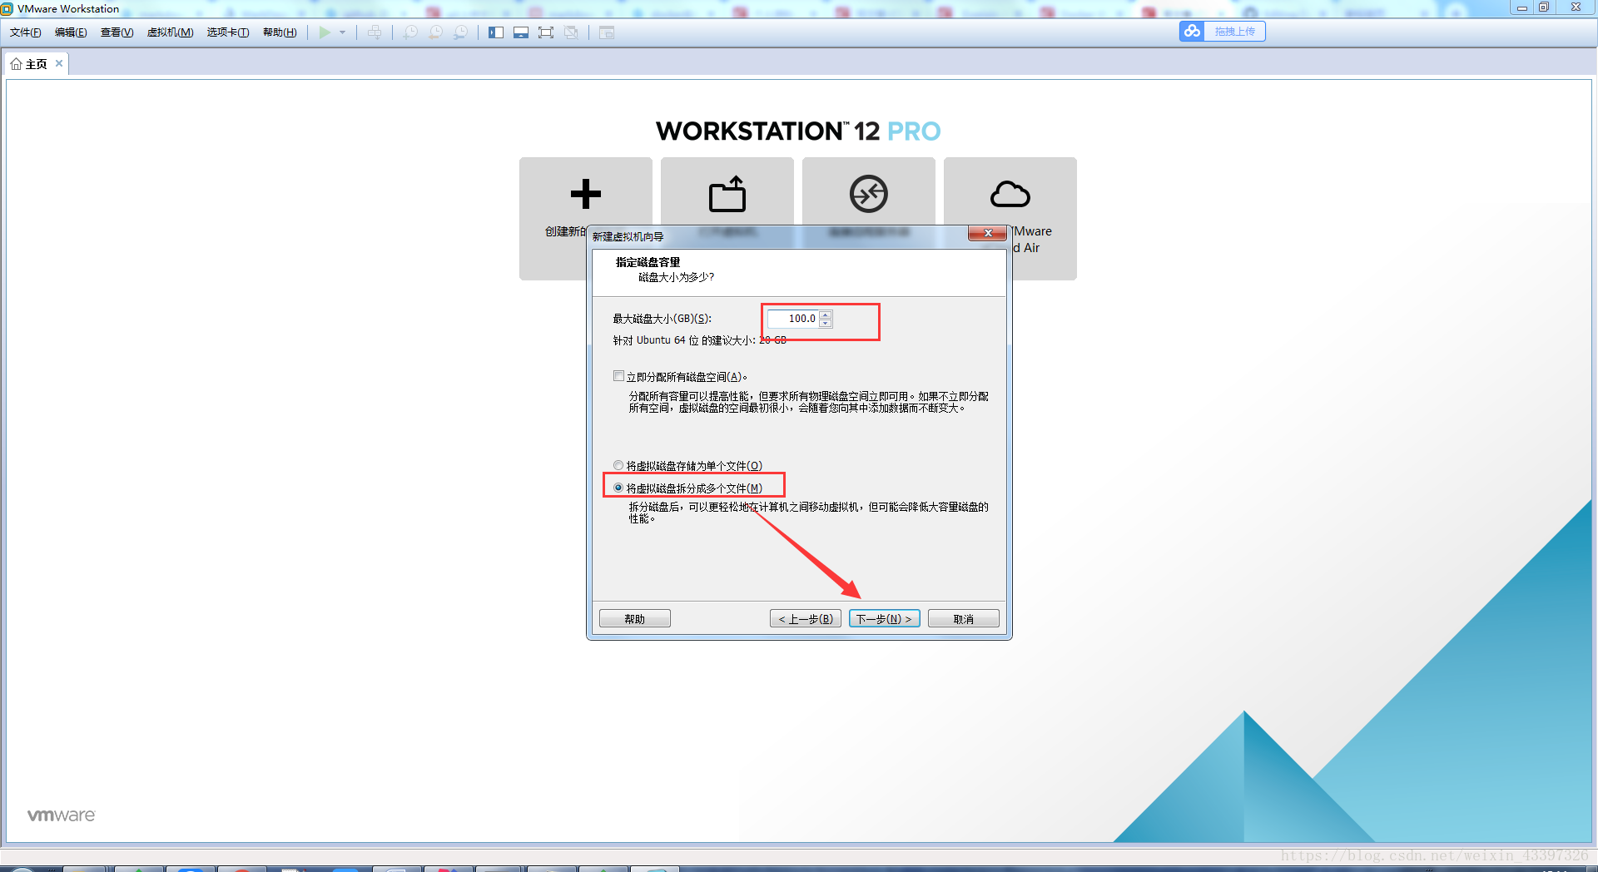Click the cloud icon VMware vCloud Air tile

1010,194
